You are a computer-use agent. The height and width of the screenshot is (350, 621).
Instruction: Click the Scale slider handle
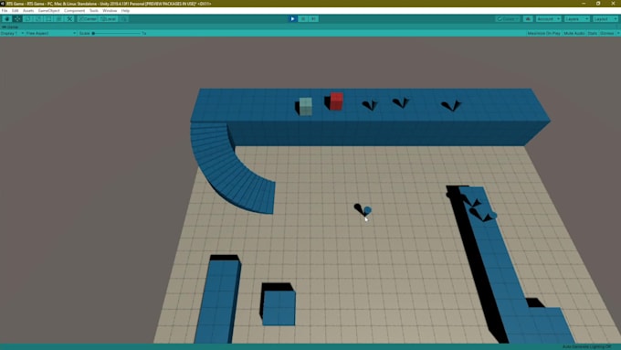pos(93,33)
